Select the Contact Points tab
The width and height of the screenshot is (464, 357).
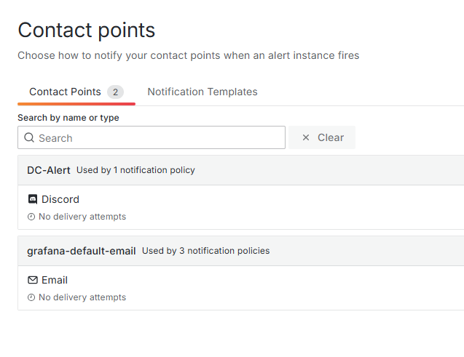[x=65, y=92]
